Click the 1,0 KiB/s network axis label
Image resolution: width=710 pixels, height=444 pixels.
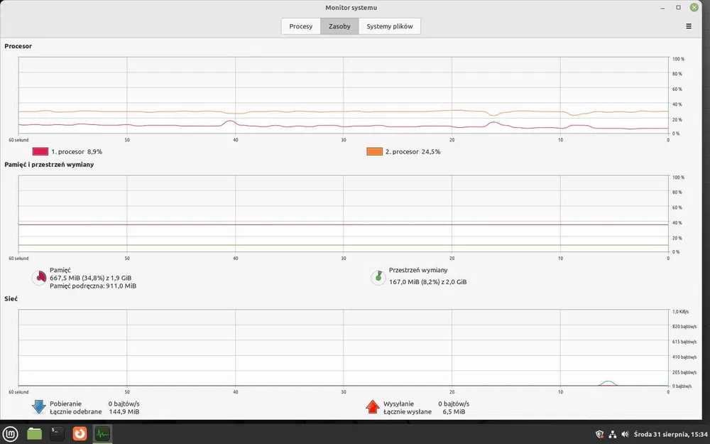point(680,312)
